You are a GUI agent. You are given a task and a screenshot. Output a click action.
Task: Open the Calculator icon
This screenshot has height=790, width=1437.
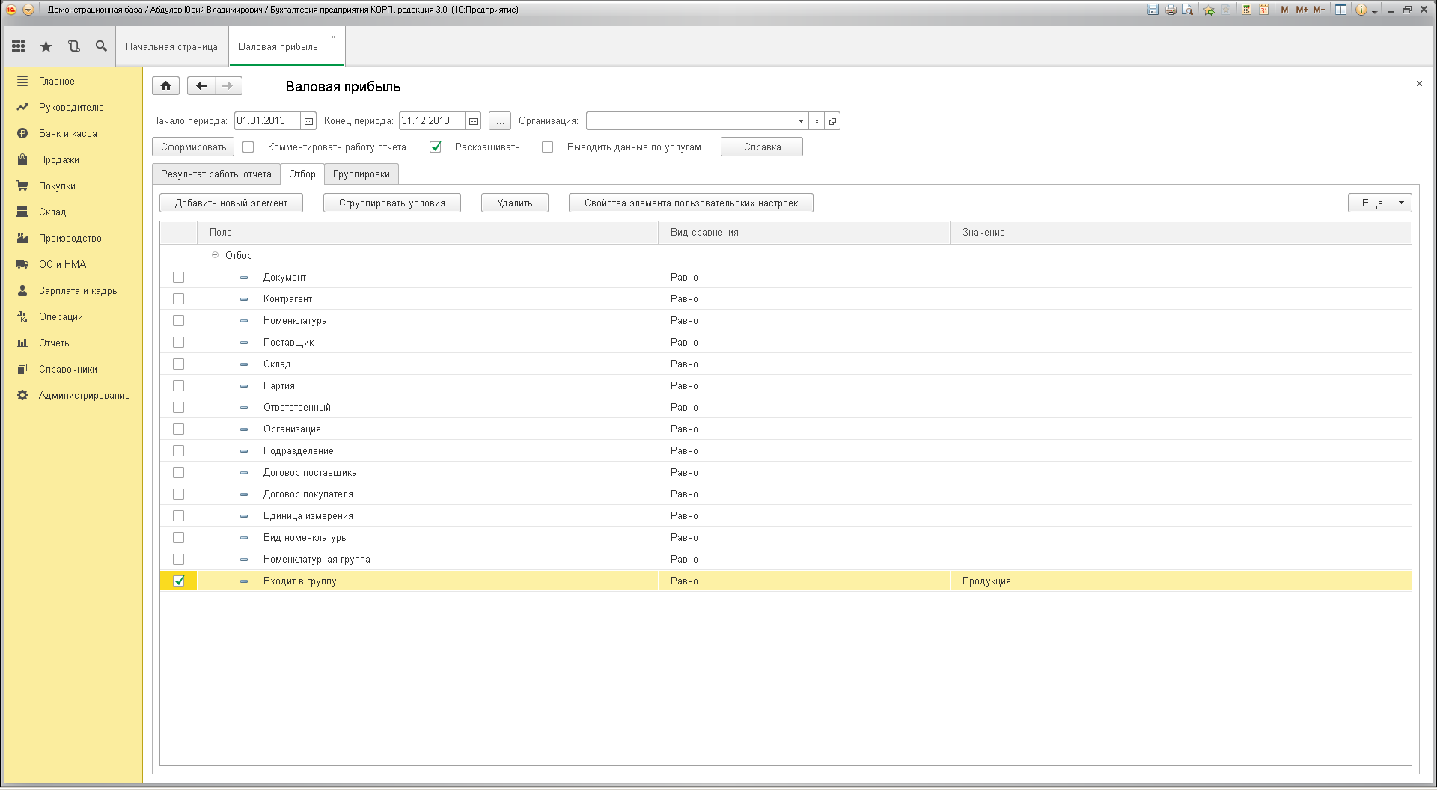[x=1246, y=10]
